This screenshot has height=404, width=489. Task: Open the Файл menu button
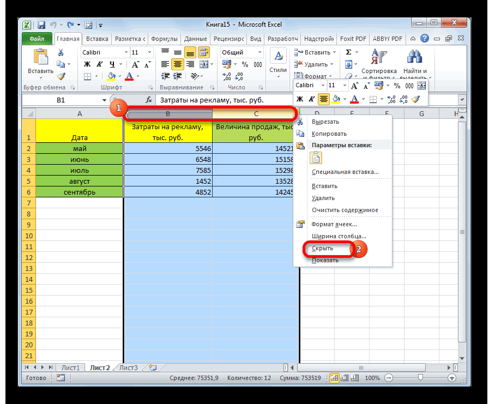(x=37, y=39)
